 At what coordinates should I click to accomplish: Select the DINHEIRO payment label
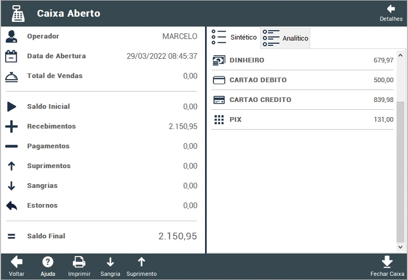point(247,60)
